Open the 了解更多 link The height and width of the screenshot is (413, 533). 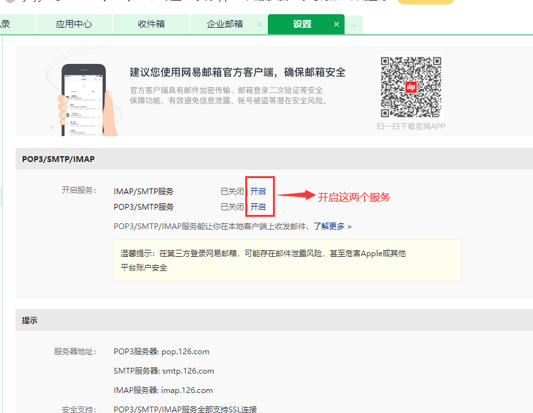(332, 227)
